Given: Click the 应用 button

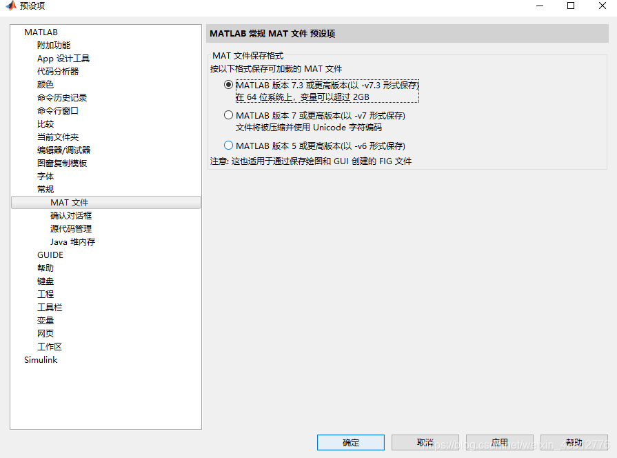Looking at the screenshot, I should [x=500, y=442].
